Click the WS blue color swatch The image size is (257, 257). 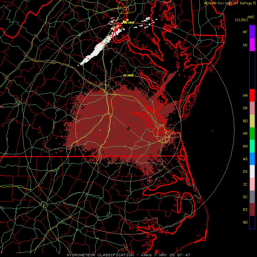252,159
